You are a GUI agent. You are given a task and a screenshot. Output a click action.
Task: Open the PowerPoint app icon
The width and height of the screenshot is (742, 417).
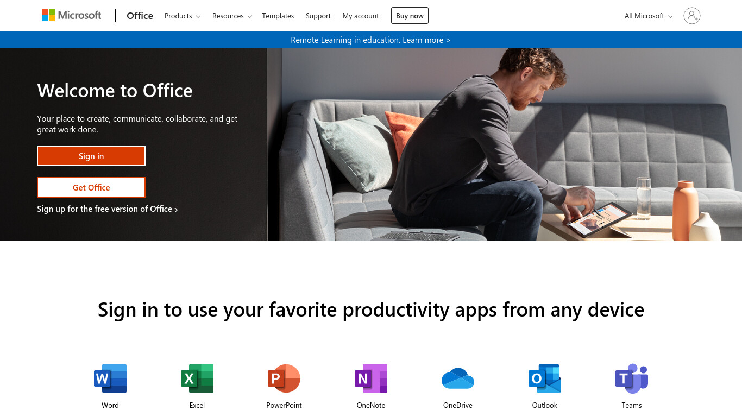(x=284, y=378)
